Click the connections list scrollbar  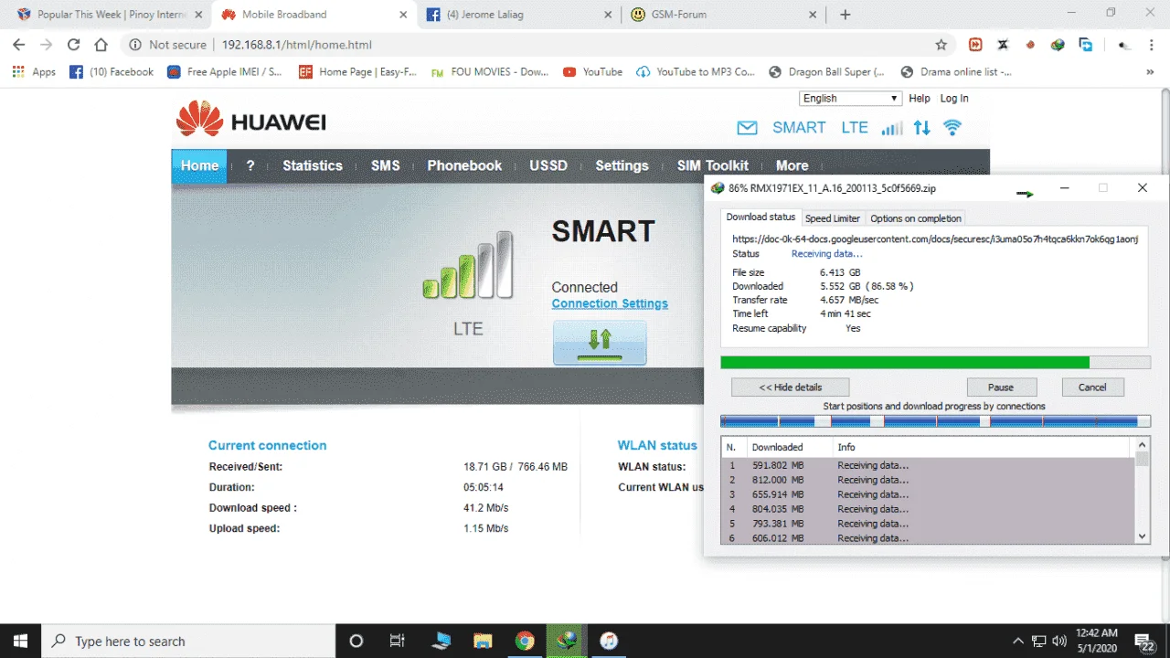point(1142,490)
